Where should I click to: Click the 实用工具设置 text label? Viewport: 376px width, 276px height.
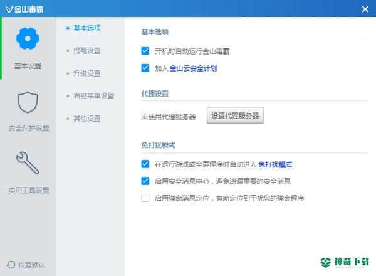point(29,190)
